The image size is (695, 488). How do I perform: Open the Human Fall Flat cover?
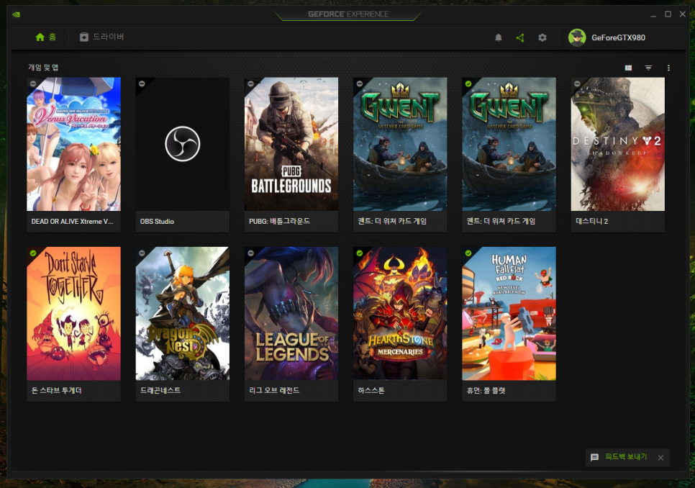[509, 313]
